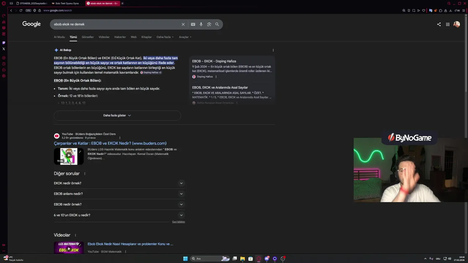Image resolution: width=468 pixels, height=263 pixels.
Task: Open Videolar section three-dot menu
Action: [x=75, y=235]
